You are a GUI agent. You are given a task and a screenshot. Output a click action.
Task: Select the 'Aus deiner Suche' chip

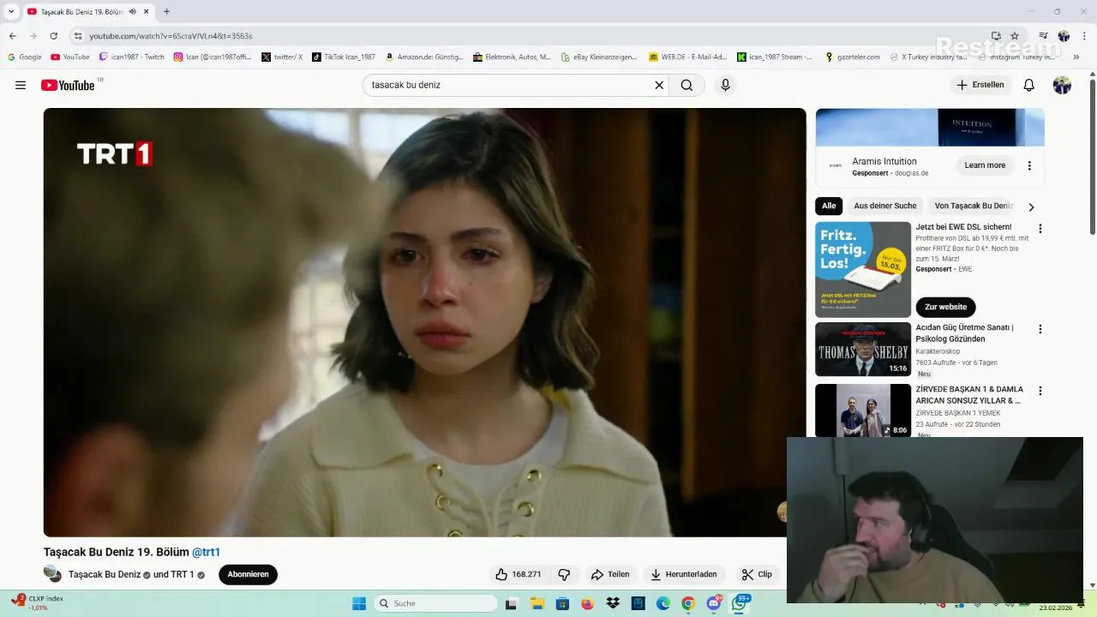884,206
